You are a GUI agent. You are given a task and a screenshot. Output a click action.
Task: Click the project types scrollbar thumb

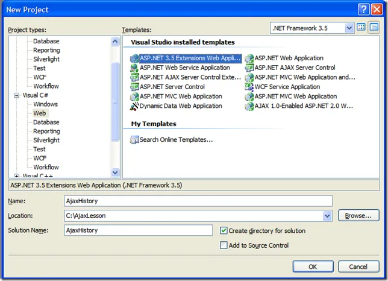coord(115,102)
